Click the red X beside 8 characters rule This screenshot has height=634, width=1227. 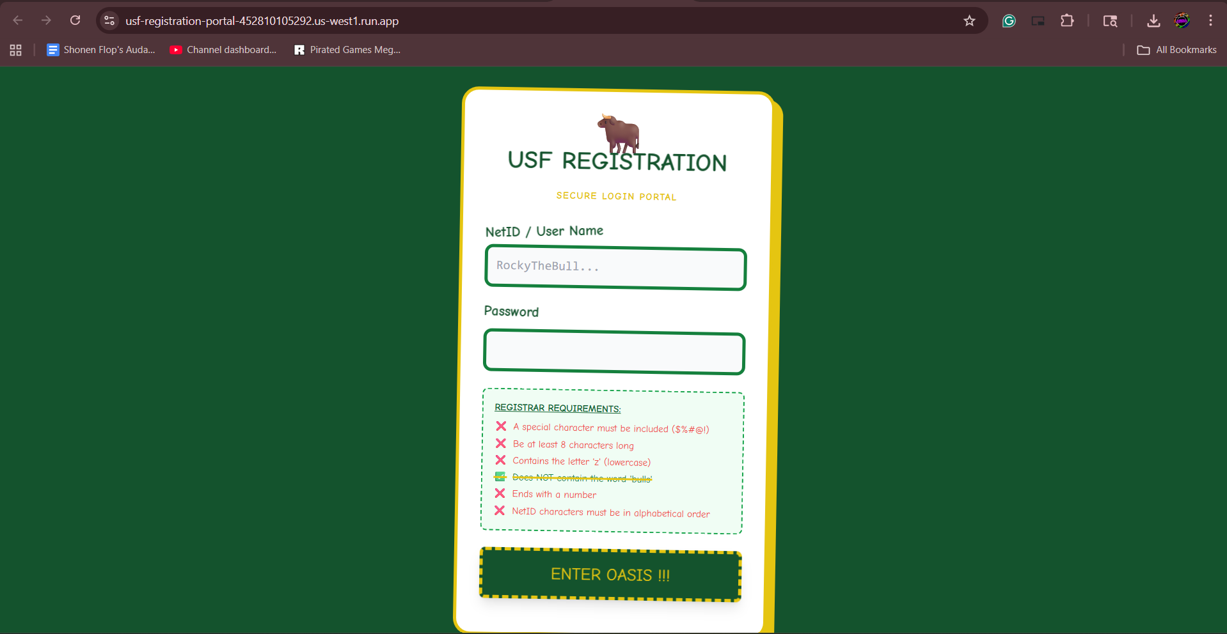pyautogui.click(x=501, y=443)
